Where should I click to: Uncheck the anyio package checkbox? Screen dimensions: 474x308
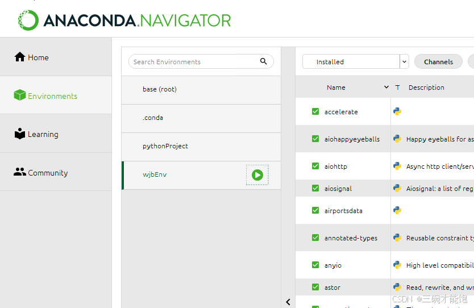[x=315, y=265]
